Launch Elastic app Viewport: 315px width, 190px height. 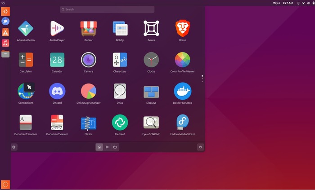pos(88,123)
